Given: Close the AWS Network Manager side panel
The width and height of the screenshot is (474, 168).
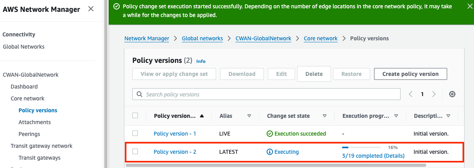Looking at the screenshot, I should [91, 9].
